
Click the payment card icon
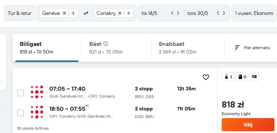pyautogui.click(x=254, y=77)
